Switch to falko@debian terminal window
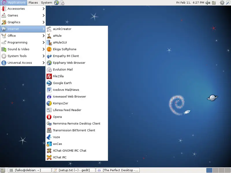The image size is (231, 173). (x=30, y=170)
